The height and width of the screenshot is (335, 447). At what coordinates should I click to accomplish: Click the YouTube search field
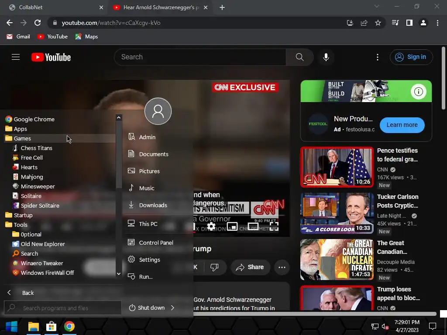[x=200, y=57]
